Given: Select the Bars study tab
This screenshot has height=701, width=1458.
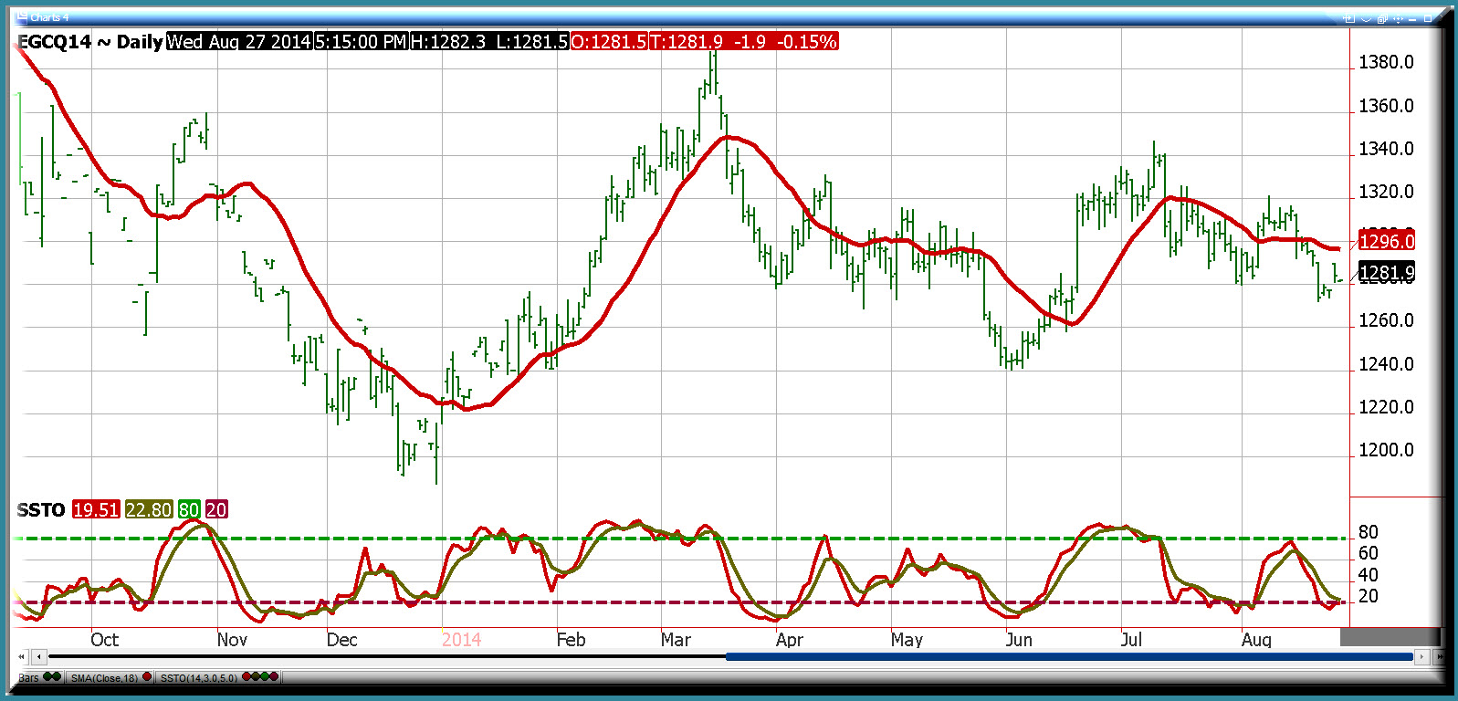Looking at the screenshot, I should pos(40,677).
